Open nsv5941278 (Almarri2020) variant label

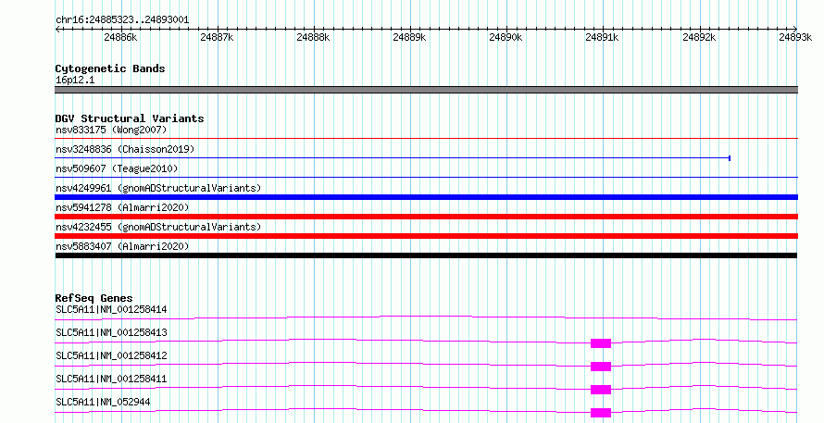122,207
